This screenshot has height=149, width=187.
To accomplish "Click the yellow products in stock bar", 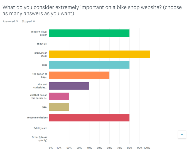I will [x=99, y=54].
